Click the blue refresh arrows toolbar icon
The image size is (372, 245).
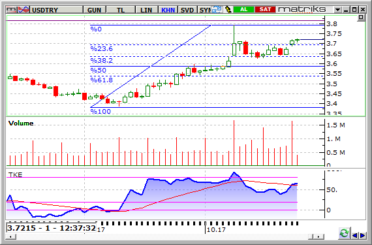217,10
